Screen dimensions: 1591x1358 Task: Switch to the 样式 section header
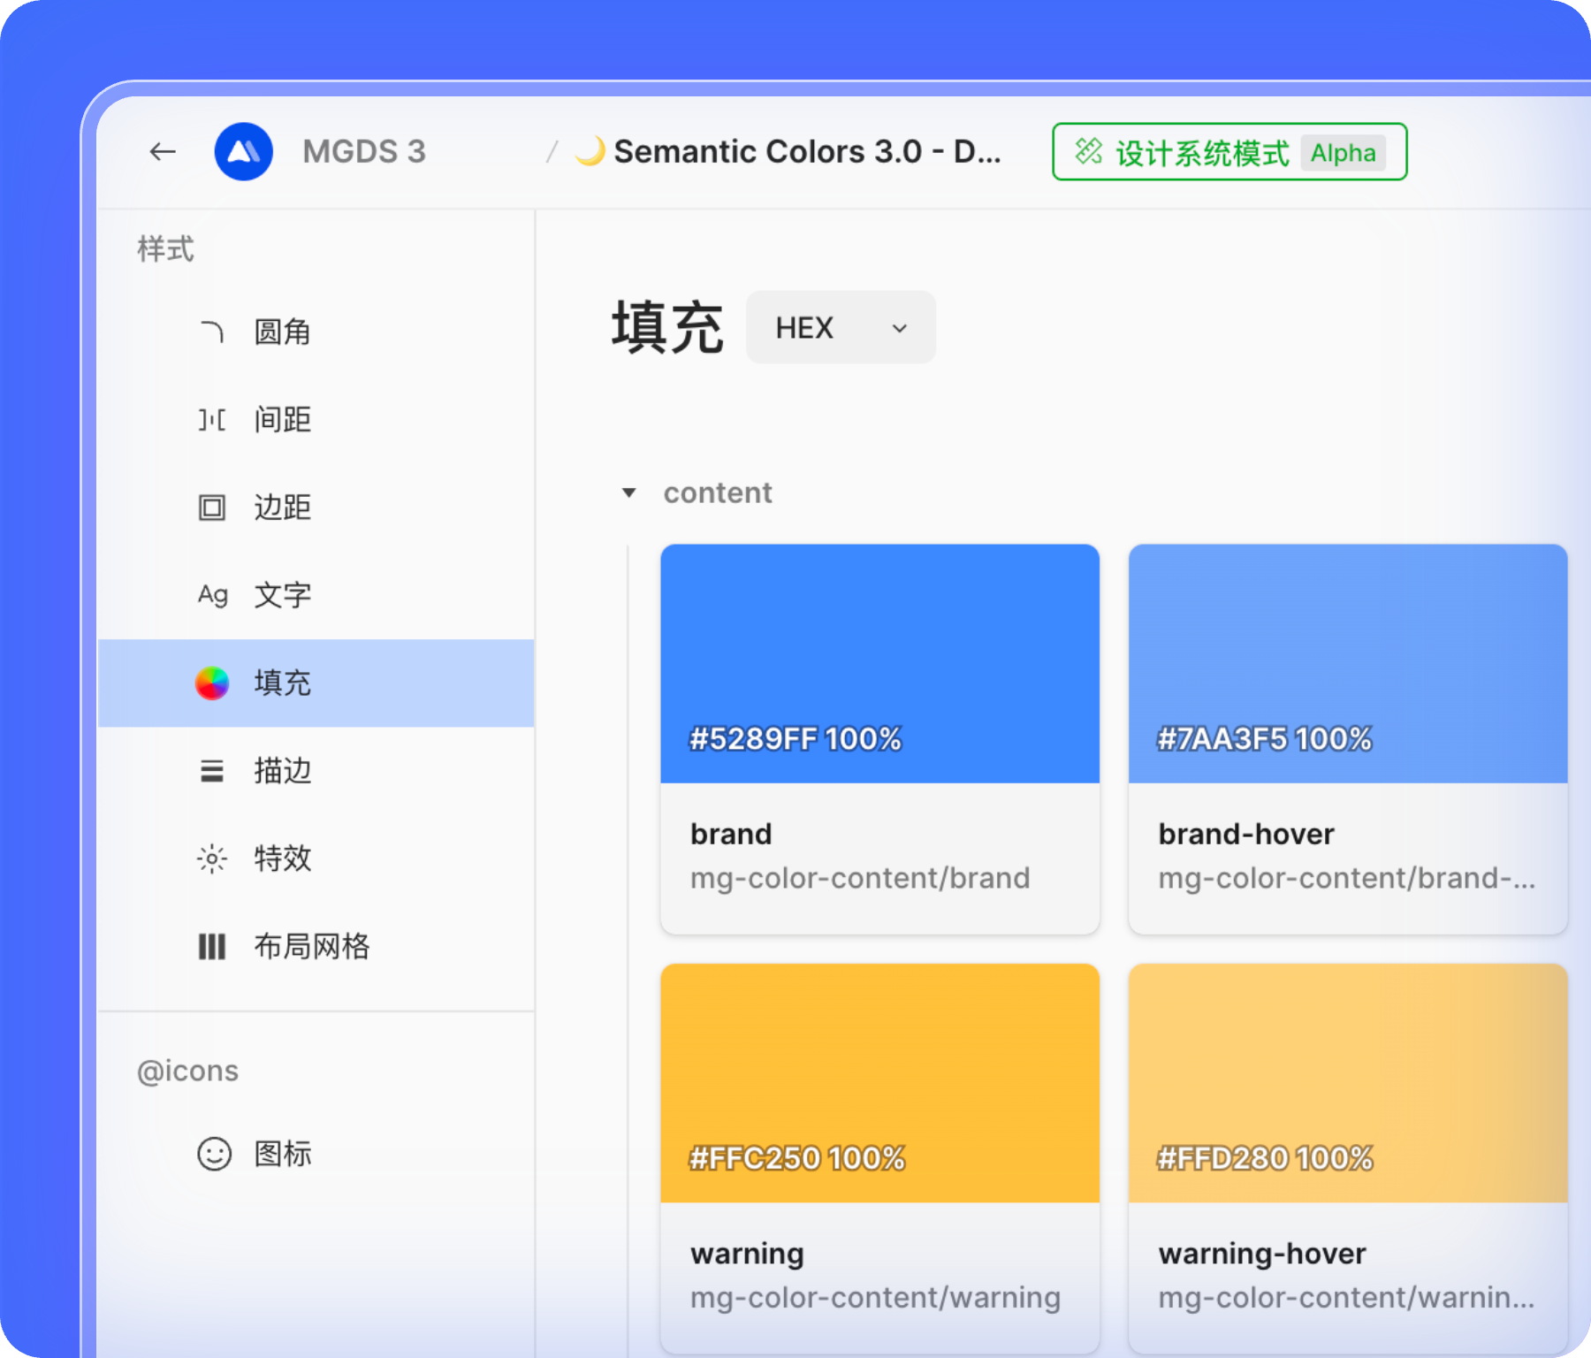click(x=164, y=250)
